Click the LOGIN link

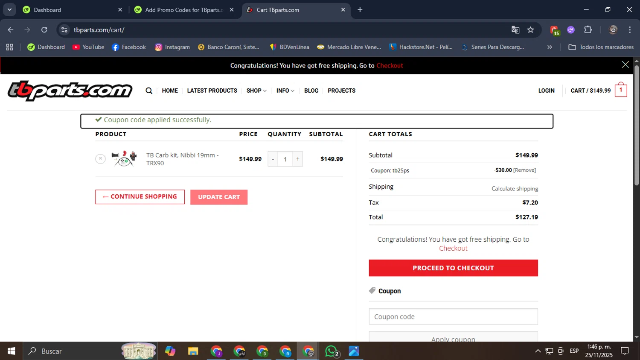tap(546, 91)
